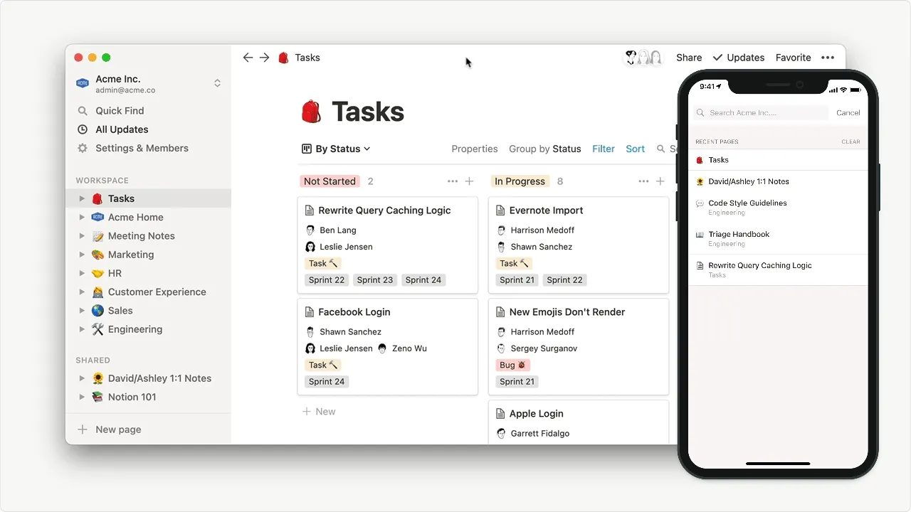The height and width of the screenshot is (512, 911).
Task: Open the Acme Inc. workspace switcher
Action: [x=217, y=83]
